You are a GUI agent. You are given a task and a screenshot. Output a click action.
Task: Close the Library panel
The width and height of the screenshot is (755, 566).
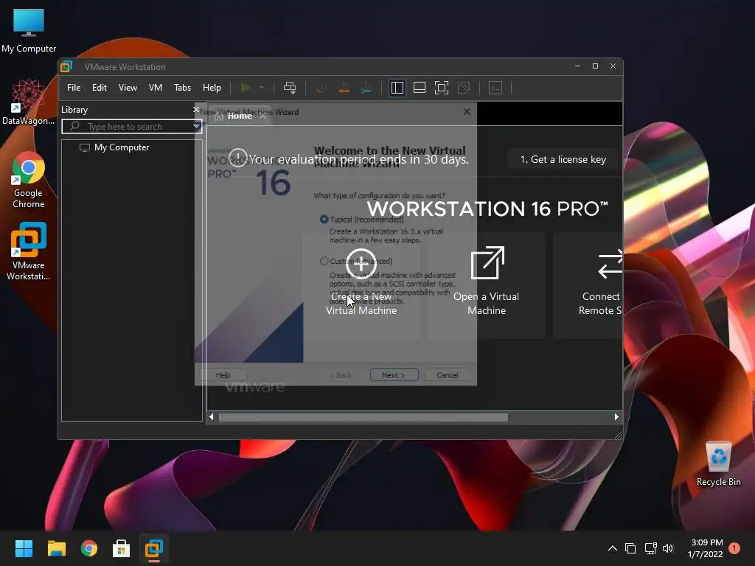pos(196,110)
